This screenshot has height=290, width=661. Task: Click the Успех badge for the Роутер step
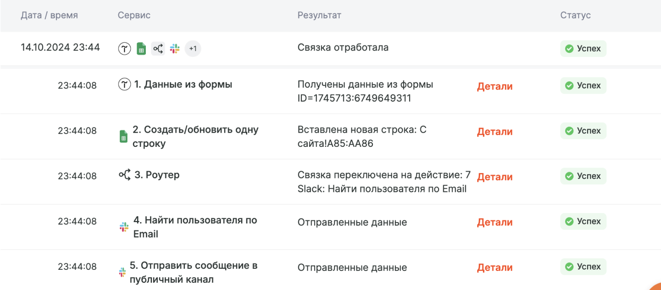point(583,176)
